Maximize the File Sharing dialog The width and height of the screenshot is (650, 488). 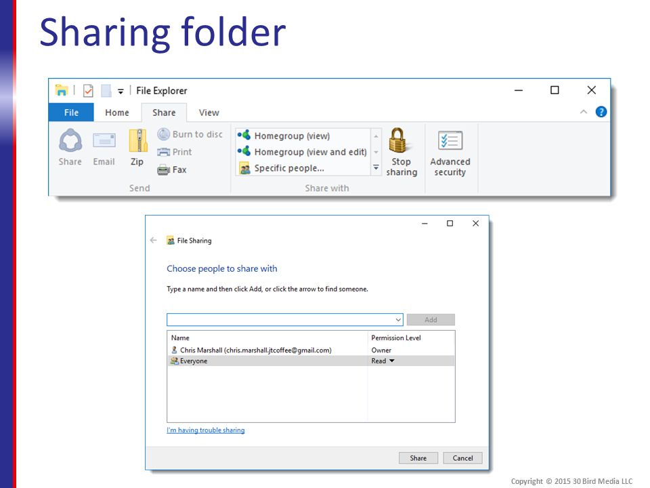(450, 223)
